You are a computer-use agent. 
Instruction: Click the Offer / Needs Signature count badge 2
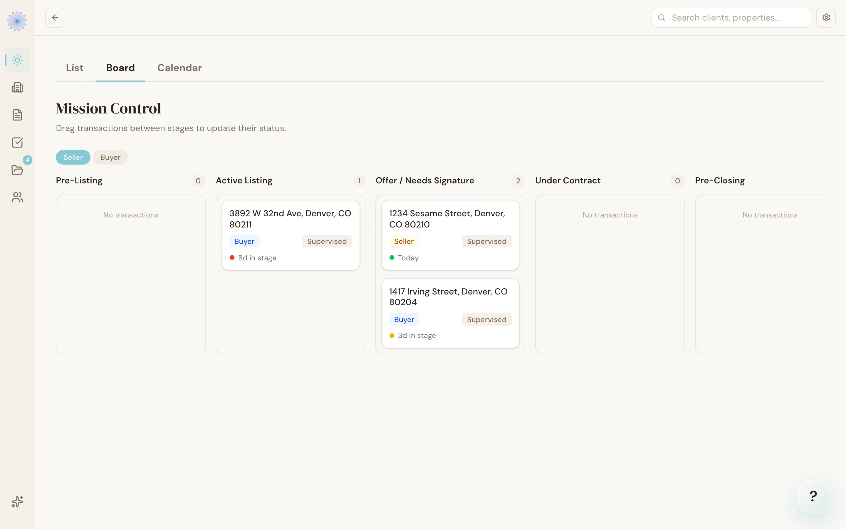[518, 181]
